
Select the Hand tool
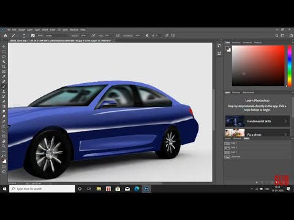click(x=4, y=141)
